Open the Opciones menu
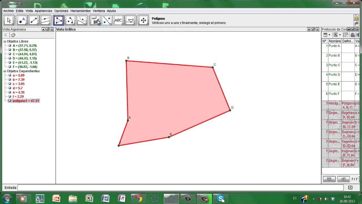The width and height of the screenshot is (362, 204). tap(61, 11)
